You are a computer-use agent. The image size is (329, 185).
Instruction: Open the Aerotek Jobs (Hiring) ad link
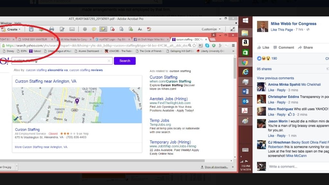[168, 99]
